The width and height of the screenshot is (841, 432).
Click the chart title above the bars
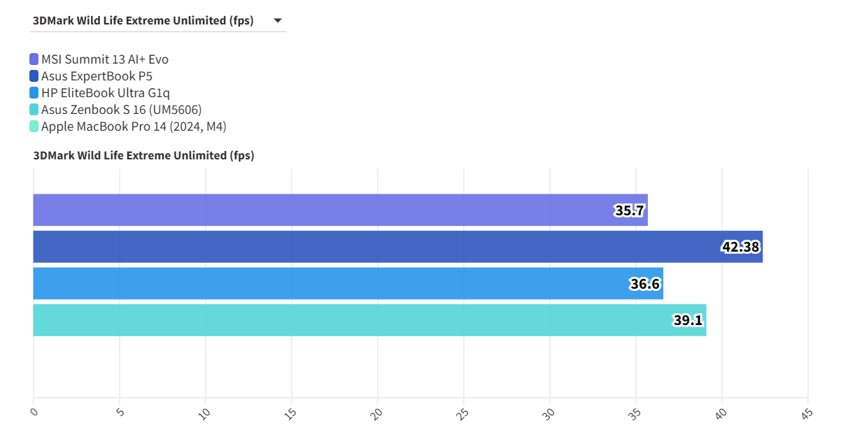point(143,155)
